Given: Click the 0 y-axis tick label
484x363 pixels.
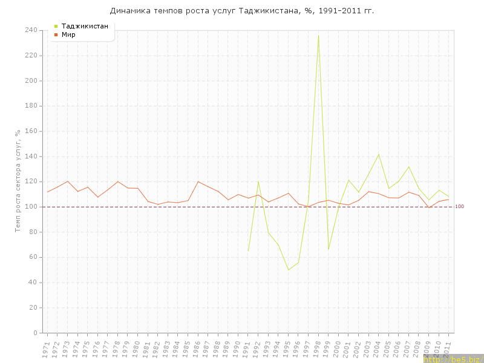Looking at the screenshot, I should (x=35, y=333).
